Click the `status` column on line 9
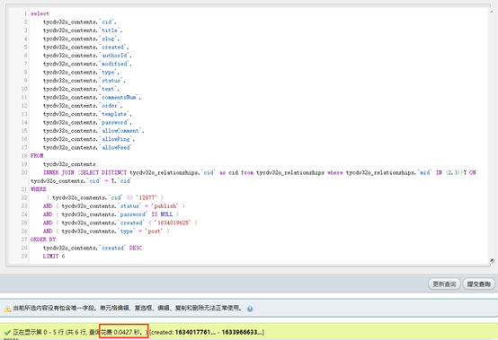This screenshot has width=498, height=340. pos(111,81)
